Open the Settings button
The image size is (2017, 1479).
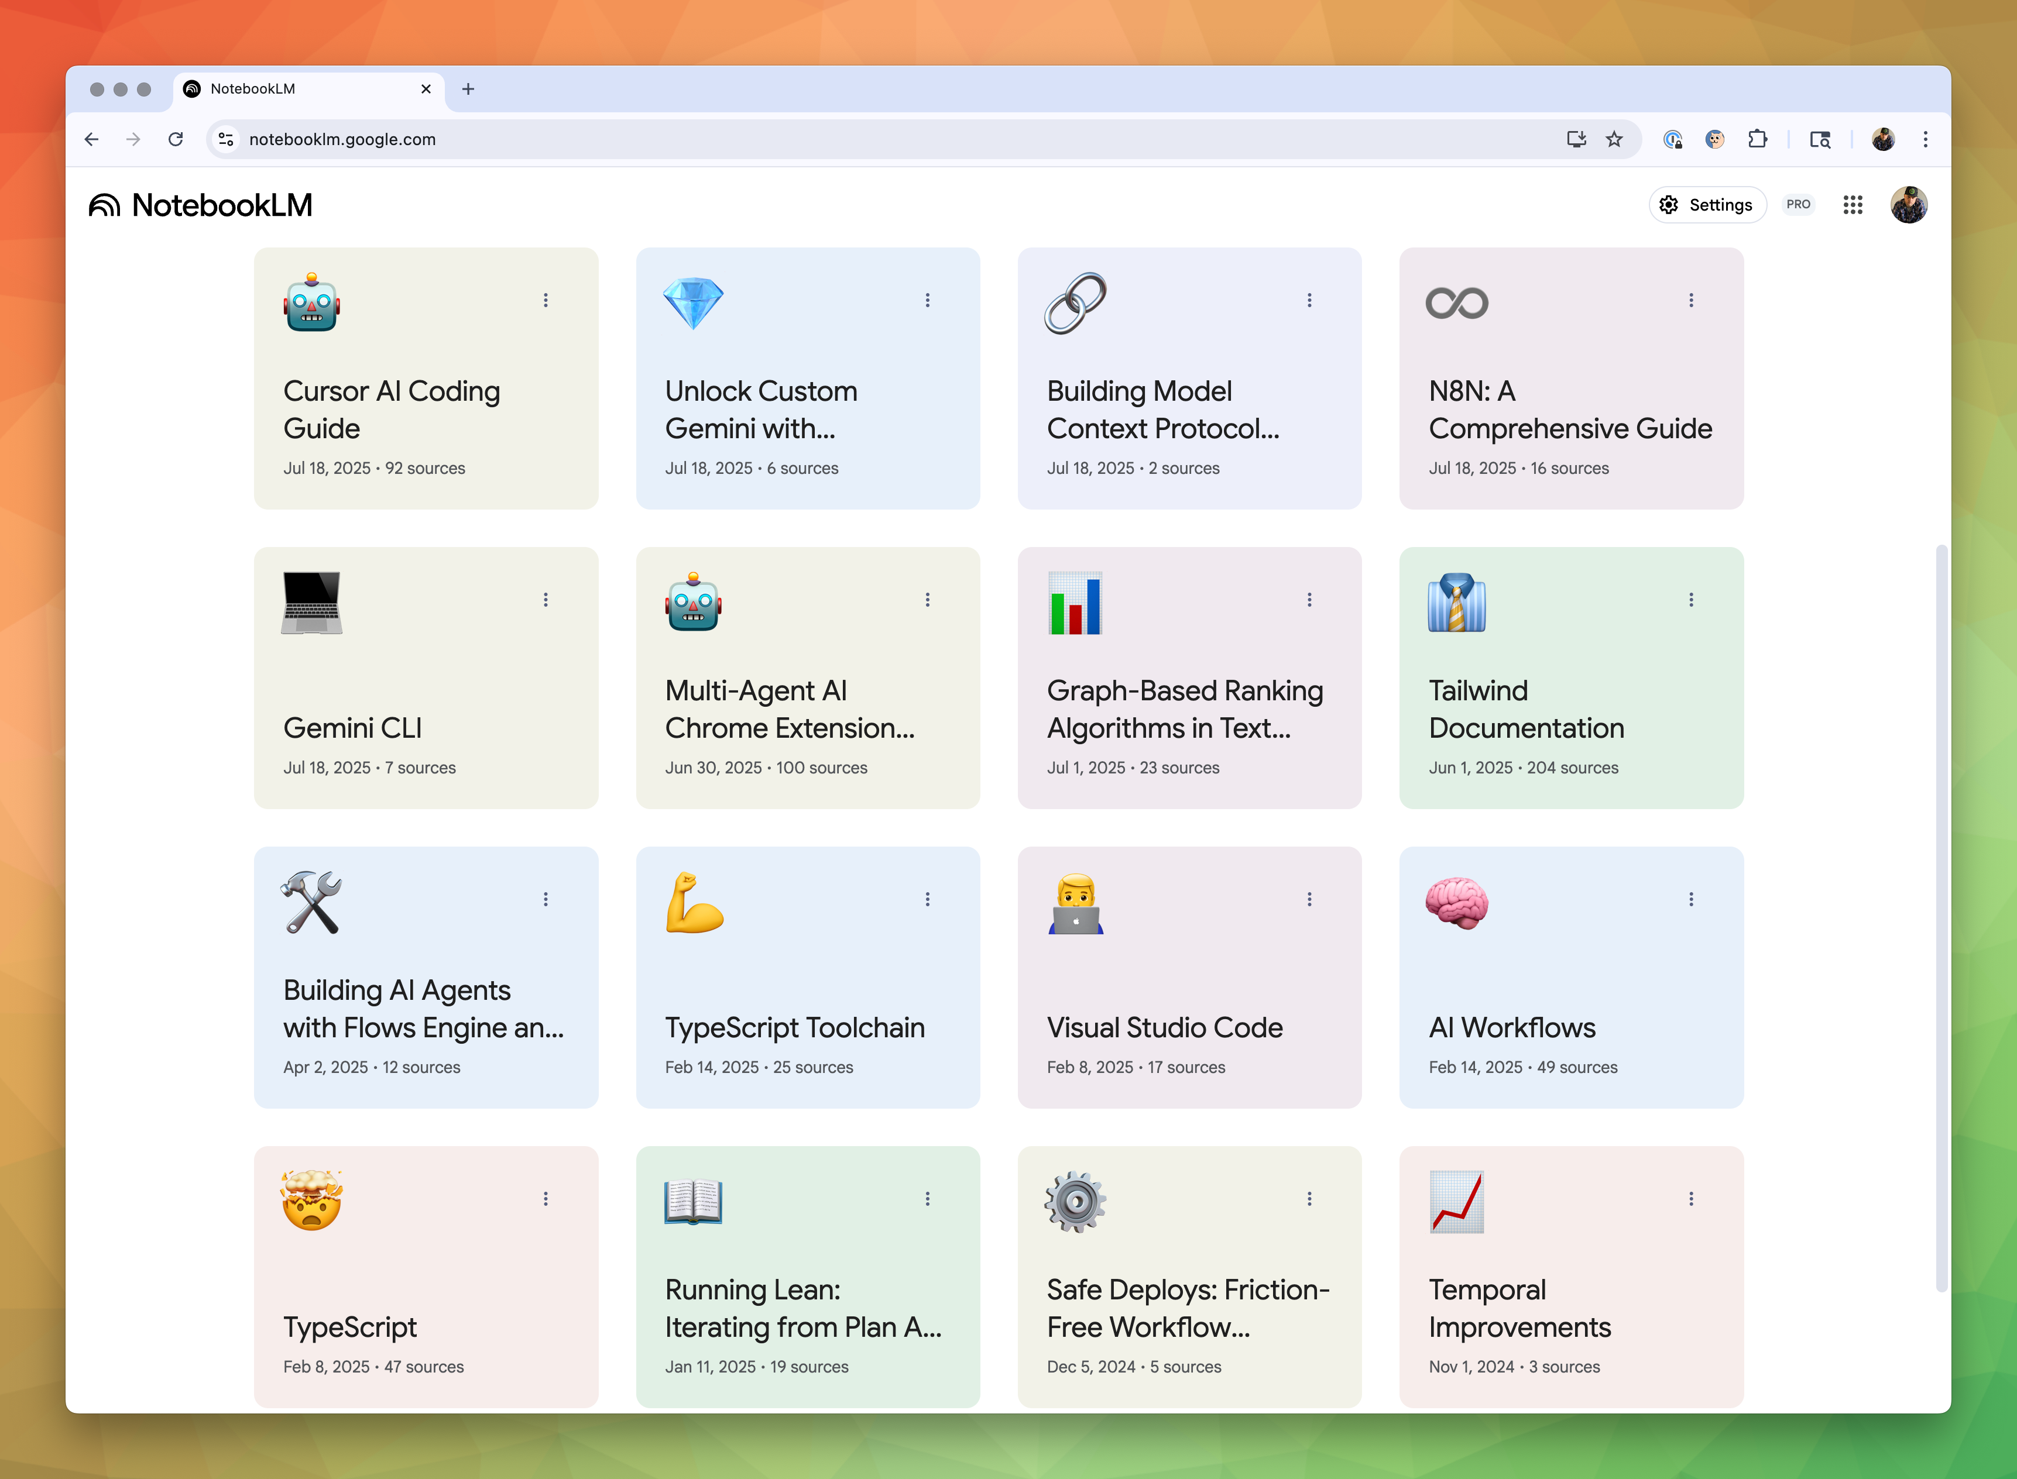(1707, 205)
